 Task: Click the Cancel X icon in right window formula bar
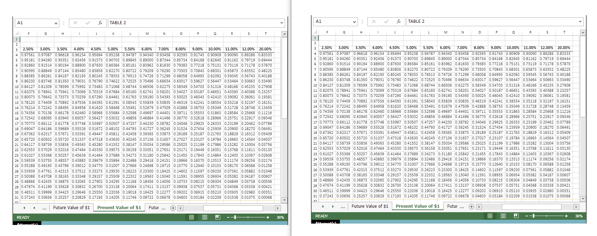(x=374, y=21)
